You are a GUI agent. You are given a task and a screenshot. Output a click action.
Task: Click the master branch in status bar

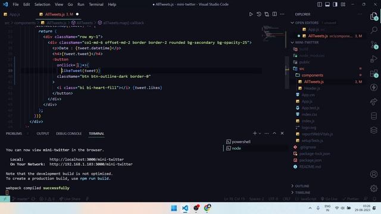pyautogui.click(x=20, y=199)
